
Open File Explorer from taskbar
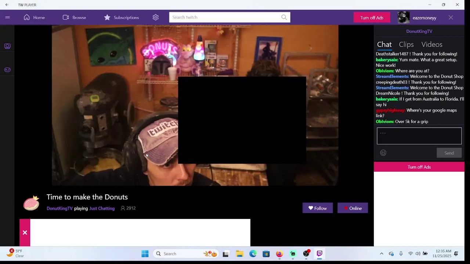tap(239, 254)
